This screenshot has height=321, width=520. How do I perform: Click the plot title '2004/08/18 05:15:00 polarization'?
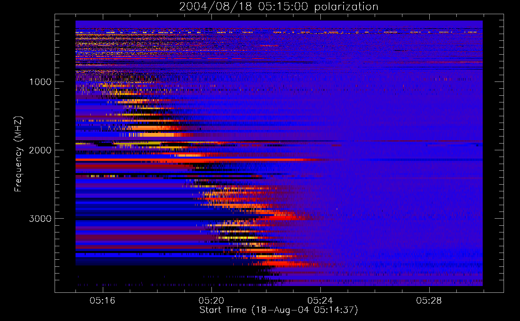click(279, 7)
